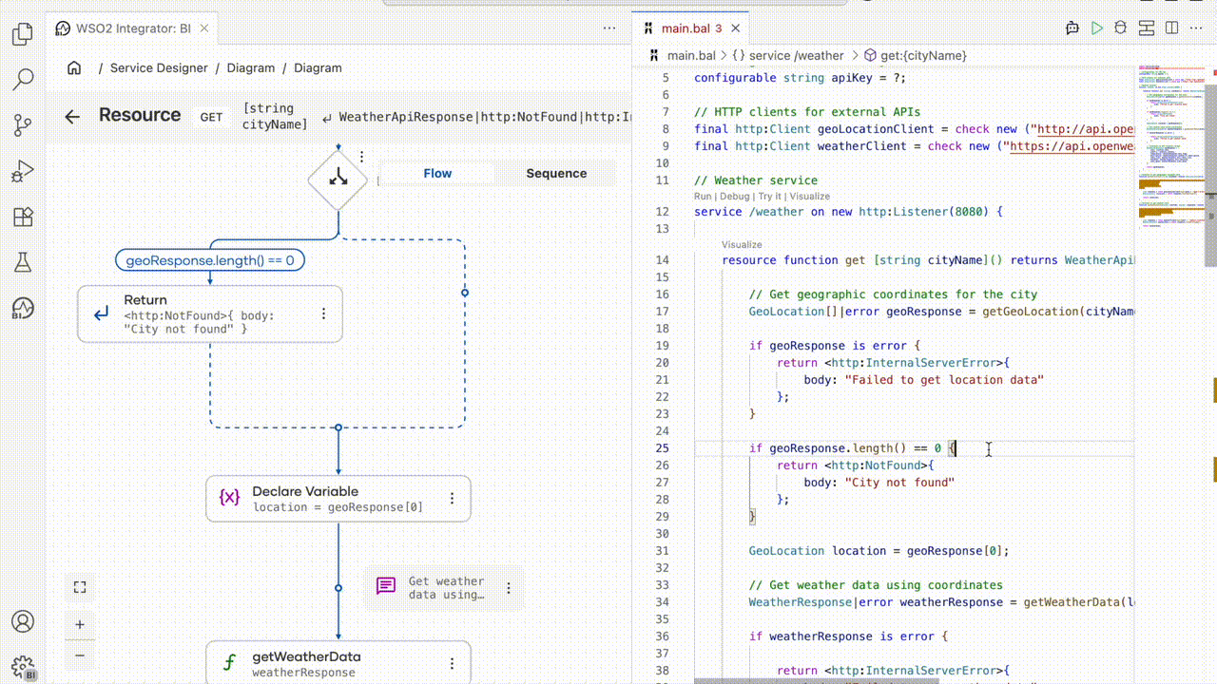Open the Source Control view
Screen dimensions: 1217x684
[23, 124]
